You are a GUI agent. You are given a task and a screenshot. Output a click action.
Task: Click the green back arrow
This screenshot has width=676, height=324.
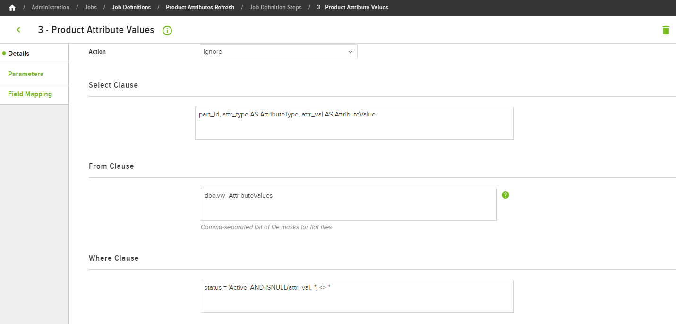click(18, 30)
